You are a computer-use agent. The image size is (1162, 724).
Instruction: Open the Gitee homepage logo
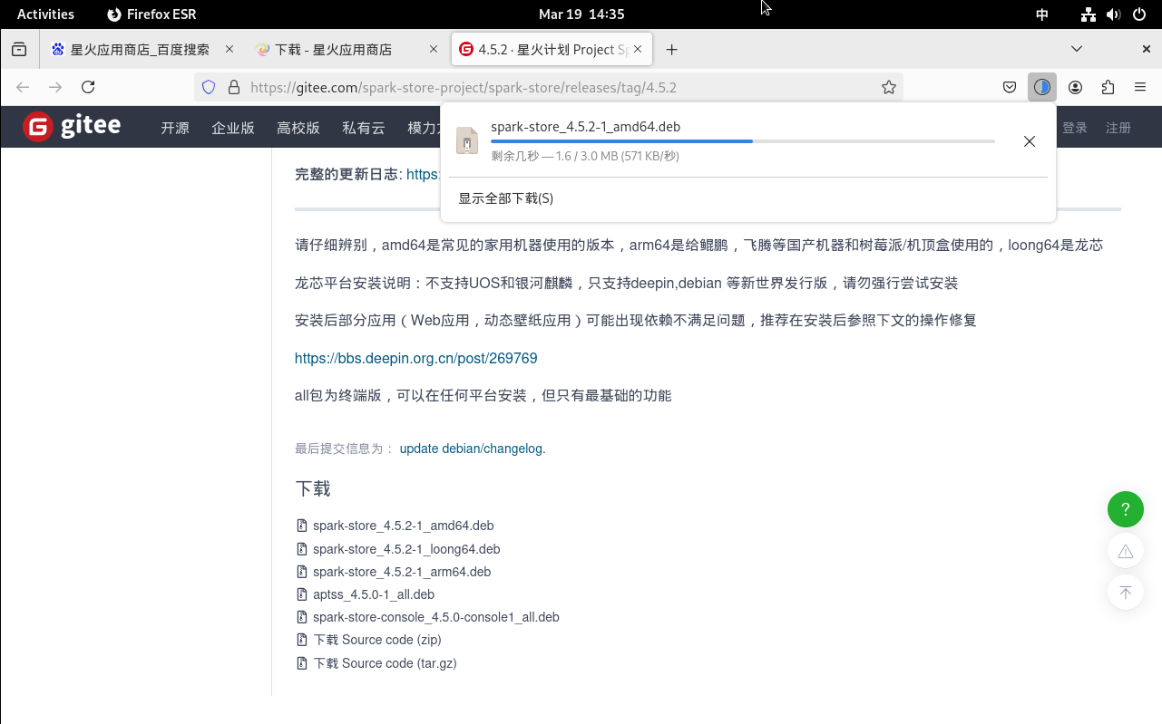pyautogui.click(x=72, y=127)
